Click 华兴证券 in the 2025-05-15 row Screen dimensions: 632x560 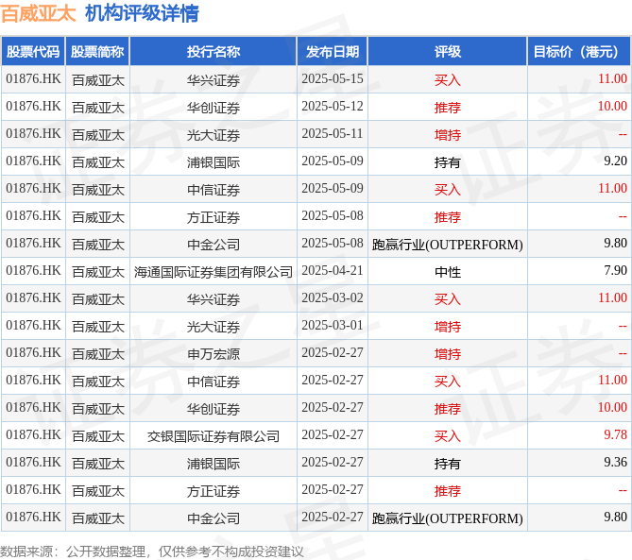pos(214,80)
